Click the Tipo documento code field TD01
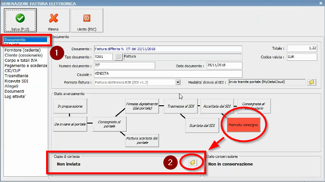This screenshot has height=182, width=325. point(103,57)
